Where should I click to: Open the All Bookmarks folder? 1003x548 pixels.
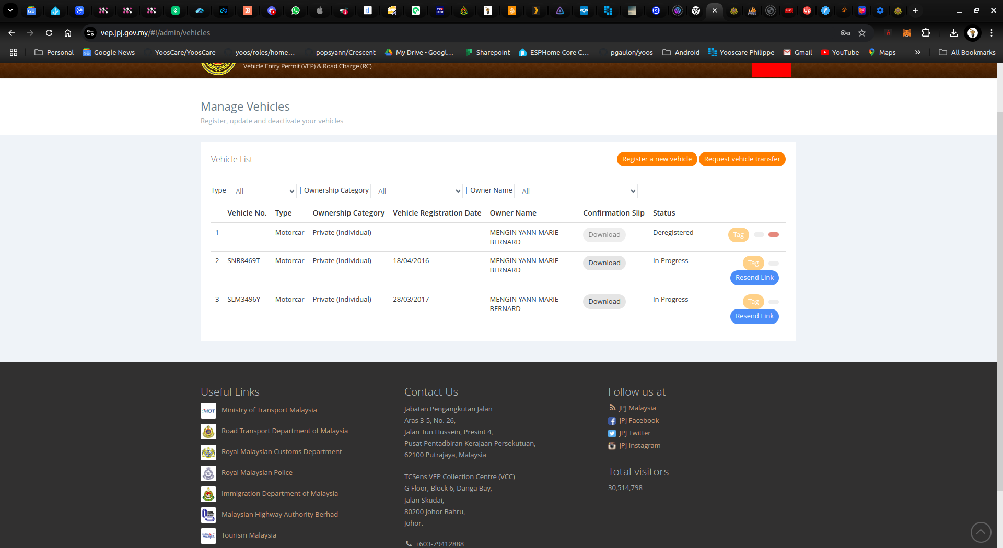click(x=967, y=52)
